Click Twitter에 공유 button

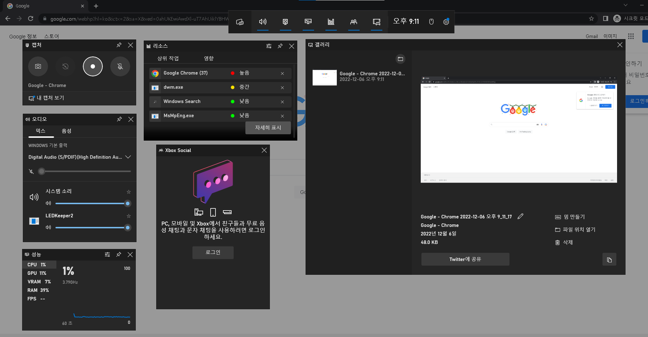point(465,259)
